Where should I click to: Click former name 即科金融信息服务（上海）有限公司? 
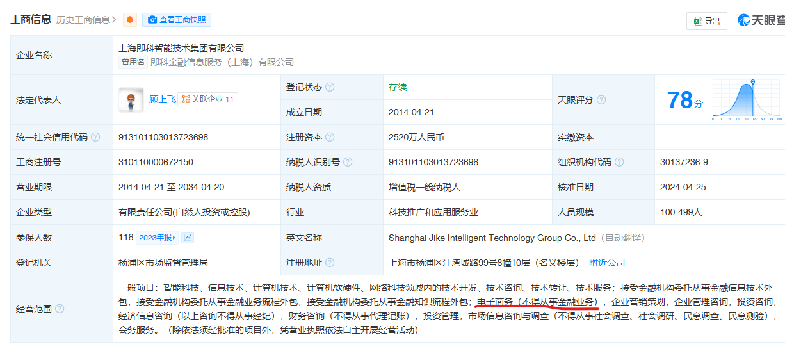pyautogui.click(x=222, y=62)
